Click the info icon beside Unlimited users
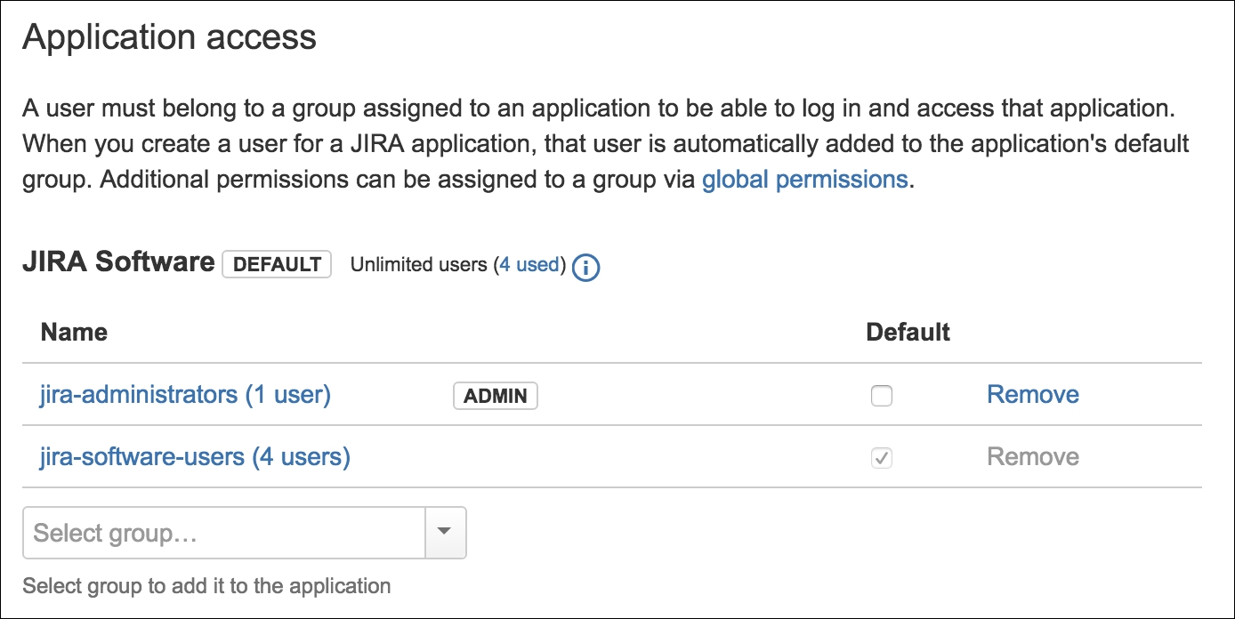 pyautogui.click(x=585, y=267)
